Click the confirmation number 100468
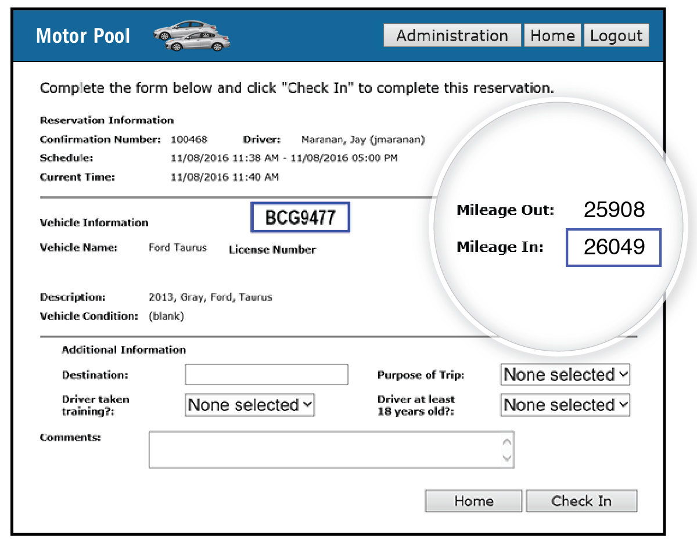The height and width of the screenshot is (540, 697). point(189,140)
